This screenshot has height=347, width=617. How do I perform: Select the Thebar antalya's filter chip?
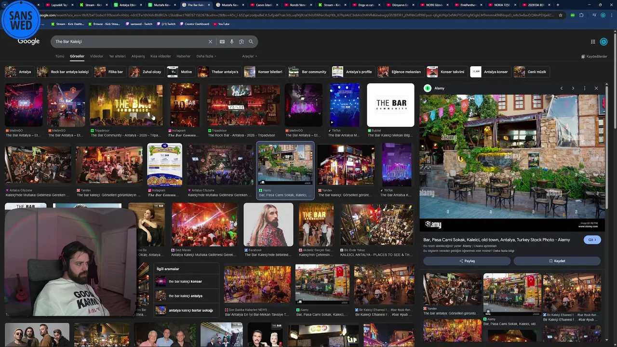pyautogui.click(x=218, y=72)
